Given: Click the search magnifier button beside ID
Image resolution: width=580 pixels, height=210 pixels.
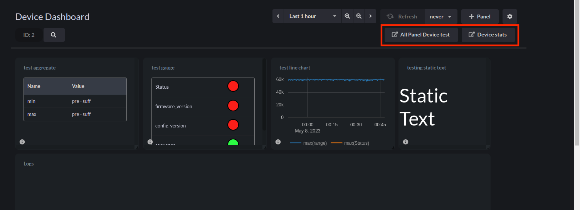Looking at the screenshot, I should pos(54,35).
